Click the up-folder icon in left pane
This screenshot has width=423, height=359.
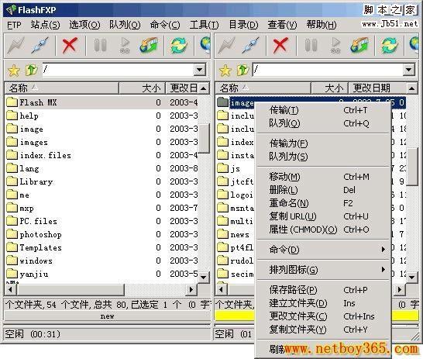(x=32, y=70)
